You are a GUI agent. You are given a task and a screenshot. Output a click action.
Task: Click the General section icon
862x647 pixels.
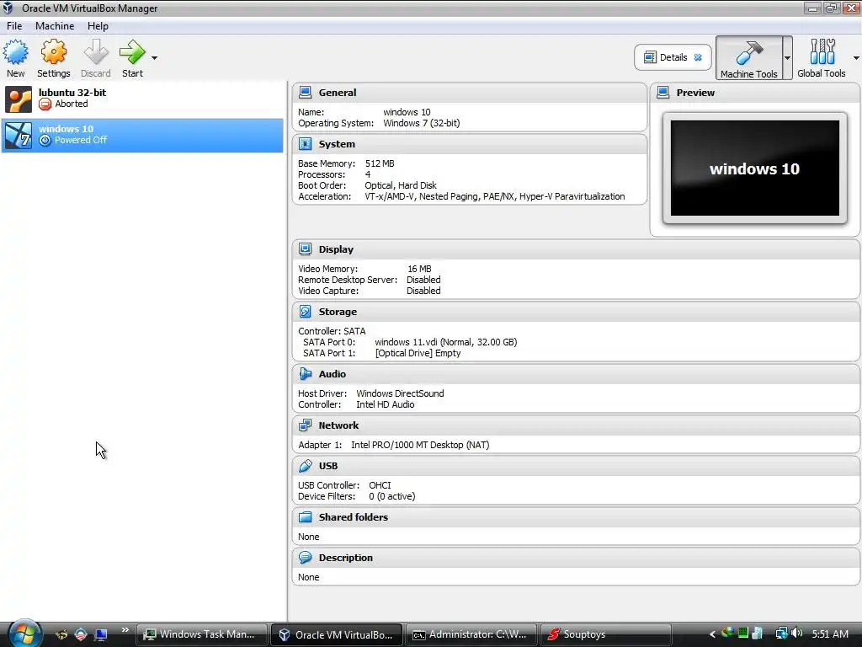305,93
